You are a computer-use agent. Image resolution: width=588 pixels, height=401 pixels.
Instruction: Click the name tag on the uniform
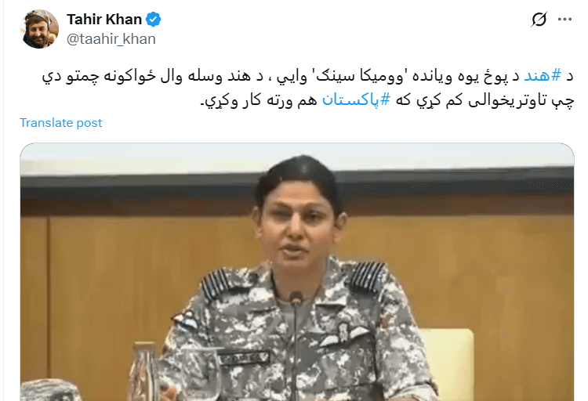pyautogui.click(x=244, y=357)
